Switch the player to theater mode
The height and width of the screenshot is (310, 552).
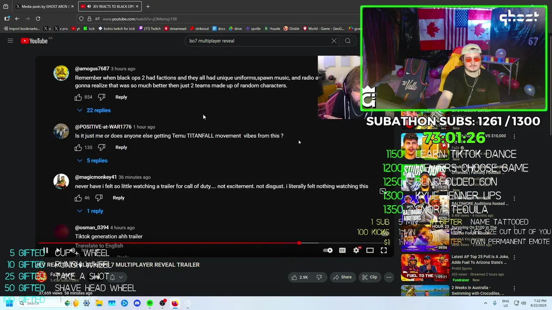click(370, 251)
